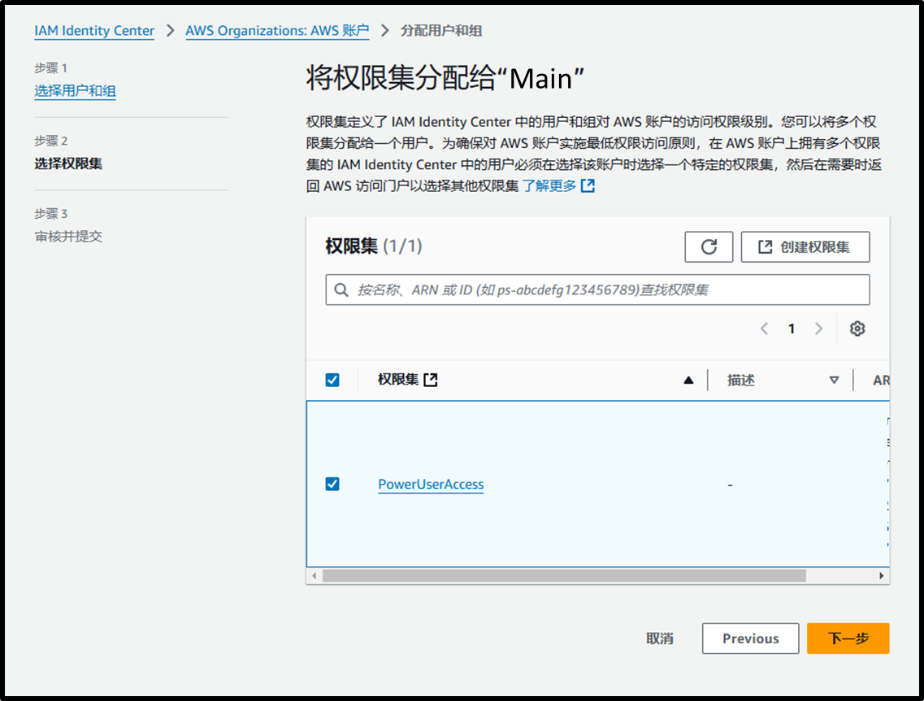924x701 pixels.
Task: Toggle the select-all checkbox in table header
Action: point(332,380)
